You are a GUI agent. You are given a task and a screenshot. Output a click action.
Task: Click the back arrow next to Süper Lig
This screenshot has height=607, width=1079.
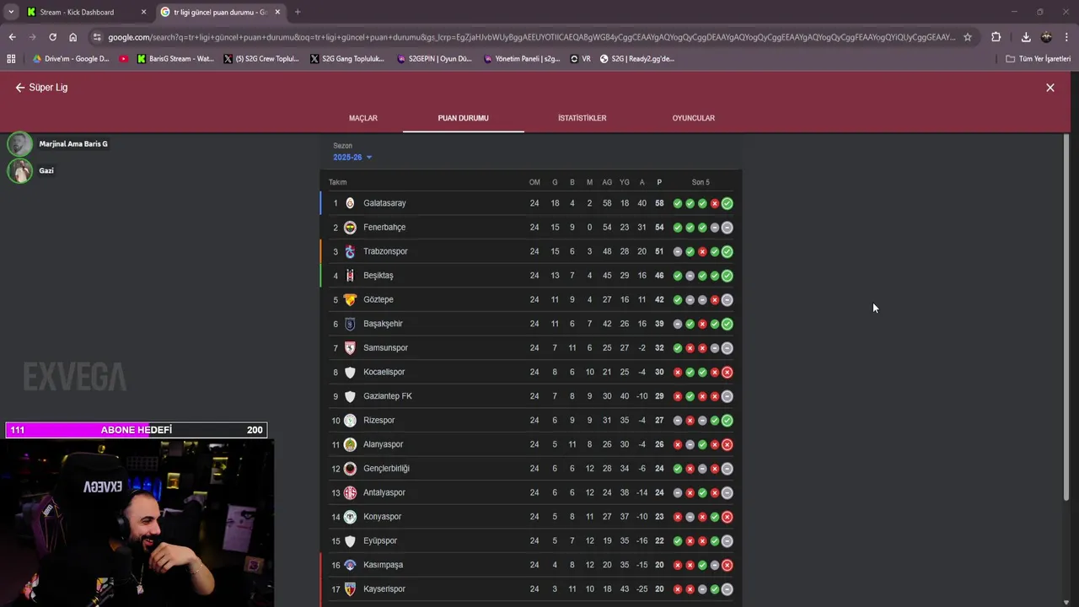20,88
